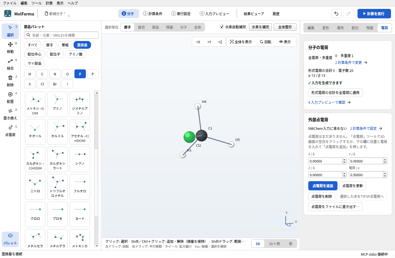Pick the トリフルオロメチル substituent thumbnail

(58, 187)
